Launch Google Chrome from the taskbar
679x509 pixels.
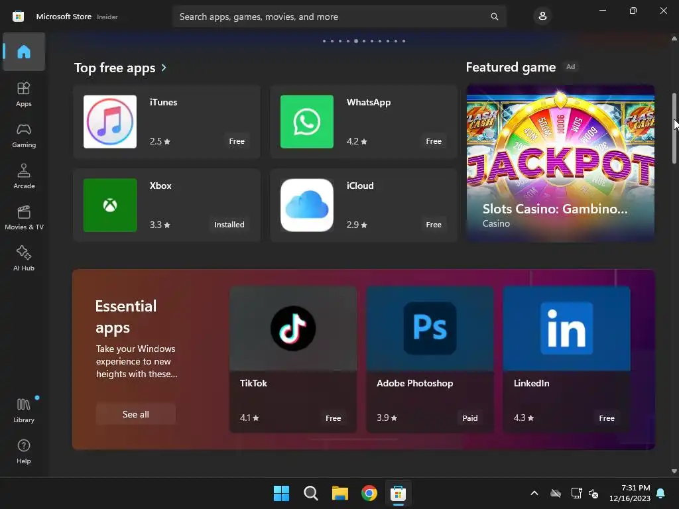(x=369, y=493)
